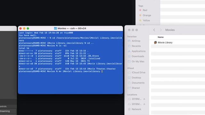
Task: Open AirDrop in Finder sidebar
Action: 136,41
